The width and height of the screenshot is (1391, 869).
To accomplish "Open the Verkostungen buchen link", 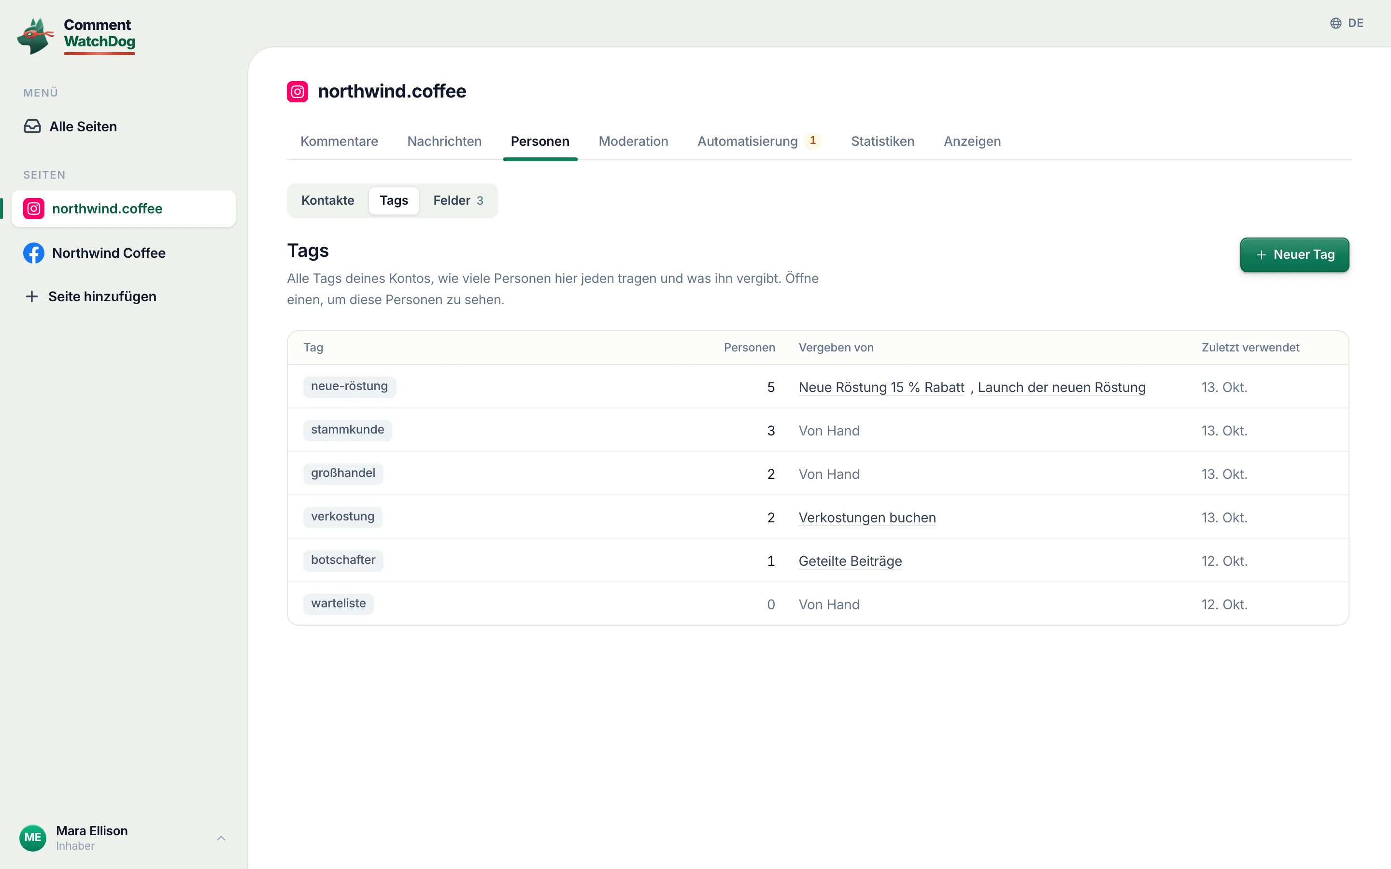I will point(867,517).
